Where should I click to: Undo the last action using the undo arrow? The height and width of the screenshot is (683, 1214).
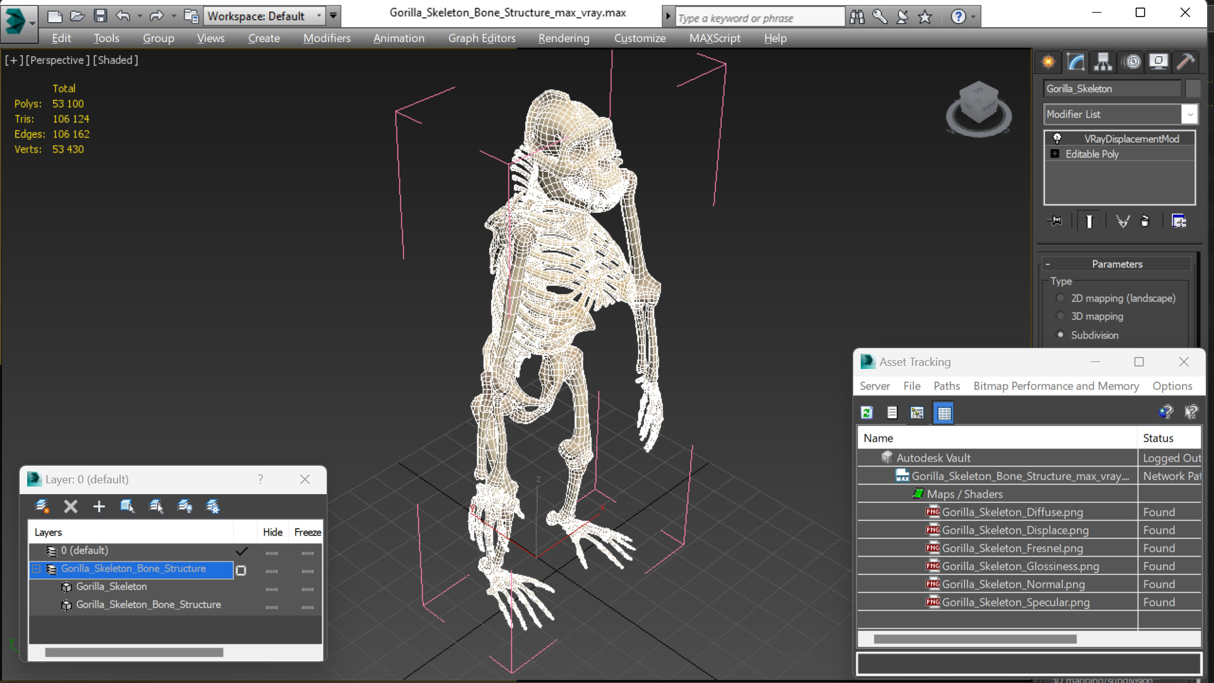coord(123,16)
